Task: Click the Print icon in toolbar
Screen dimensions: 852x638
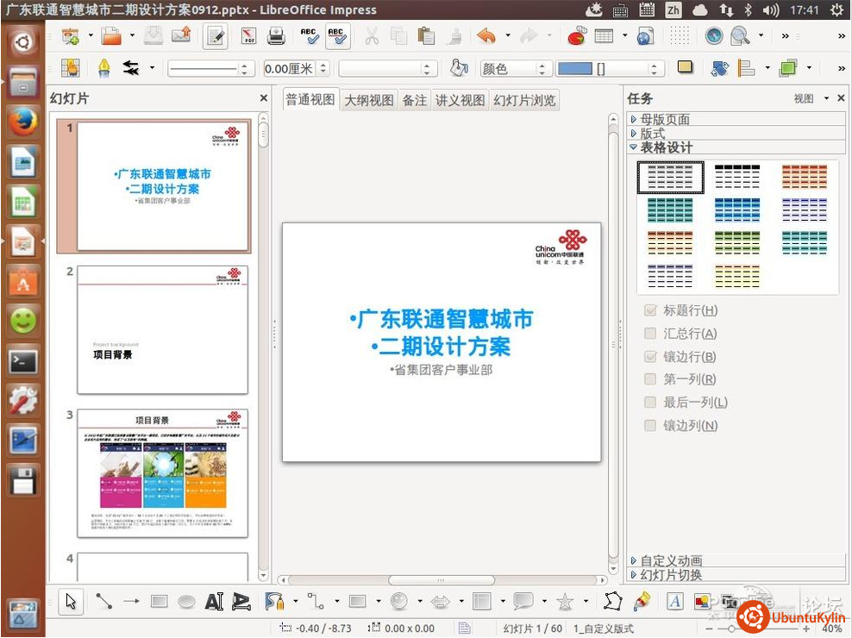Action: pos(276,36)
